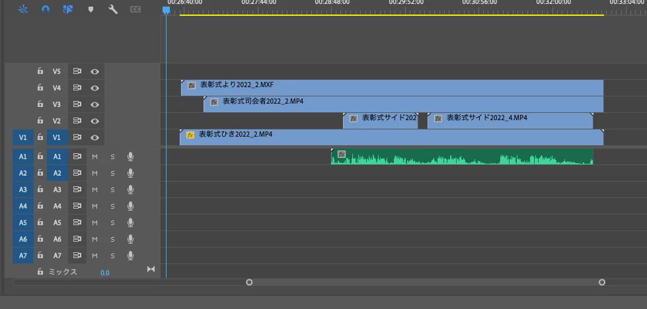Toggle insert sequences as nests icon
This screenshot has height=309, width=647.
click(x=23, y=9)
